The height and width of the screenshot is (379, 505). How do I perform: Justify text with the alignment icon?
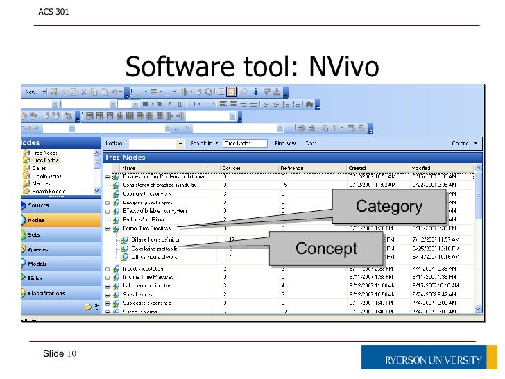pyautogui.click(x=254, y=104)
